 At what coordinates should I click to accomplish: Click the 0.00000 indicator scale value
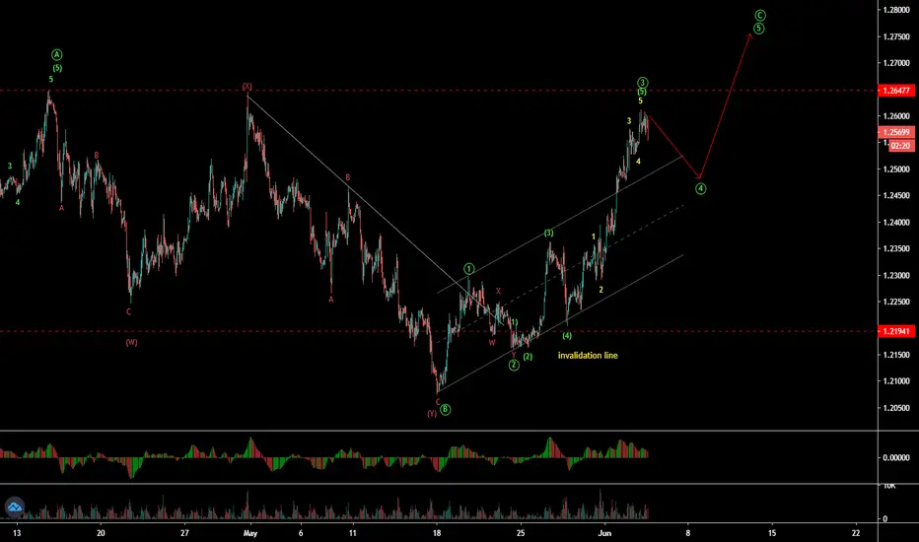pos(896,457)
